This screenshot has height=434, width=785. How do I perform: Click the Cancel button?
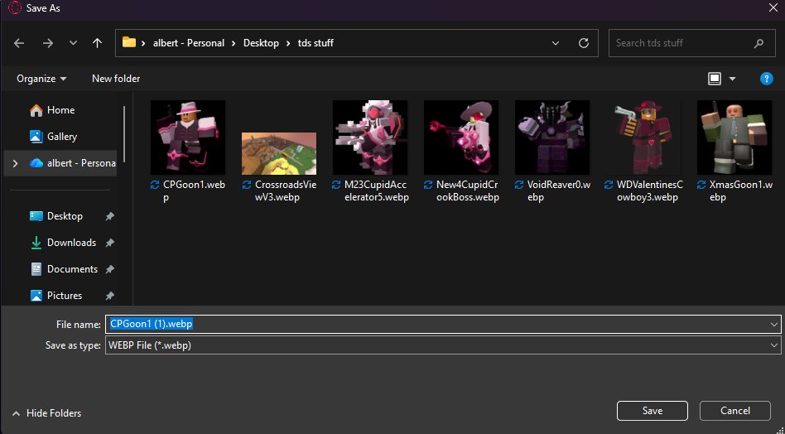tap(735, 411)
